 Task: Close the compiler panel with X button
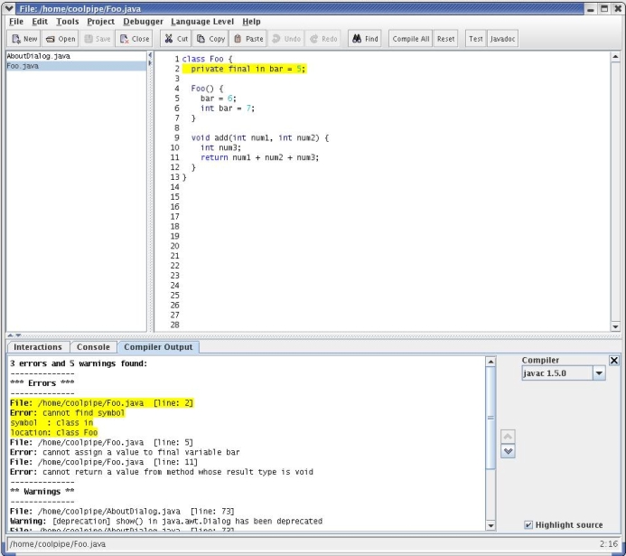point(614,361)
